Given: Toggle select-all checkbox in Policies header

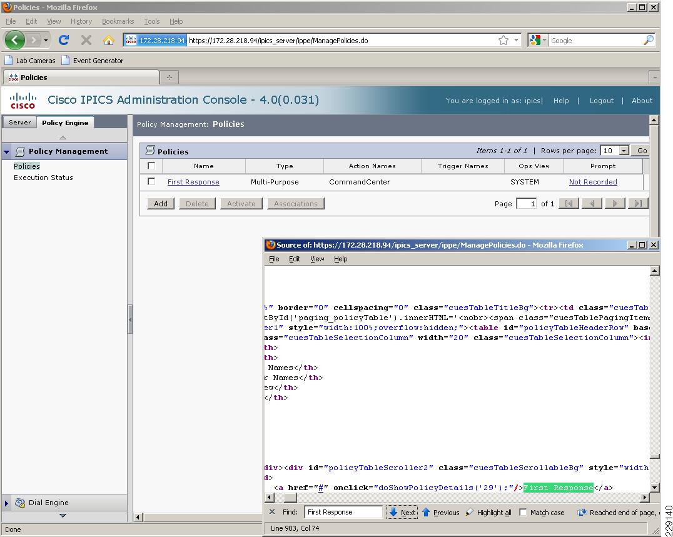Looking at the screenshot, I should pos(151,166).
